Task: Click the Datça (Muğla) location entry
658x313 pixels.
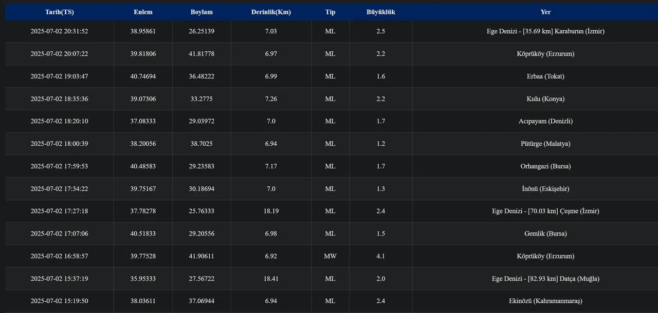Action: click(x=545, y=279)
